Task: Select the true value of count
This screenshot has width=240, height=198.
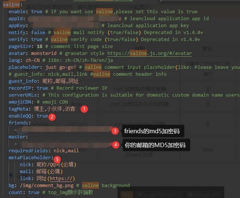Action: [x=34, y=193]
